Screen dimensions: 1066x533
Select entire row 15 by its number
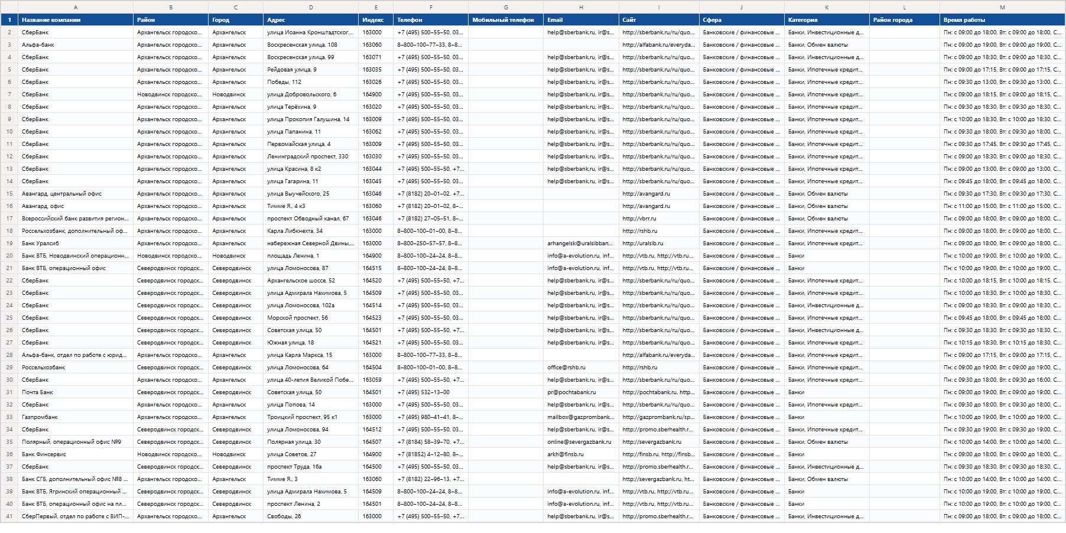pos(9,194)
